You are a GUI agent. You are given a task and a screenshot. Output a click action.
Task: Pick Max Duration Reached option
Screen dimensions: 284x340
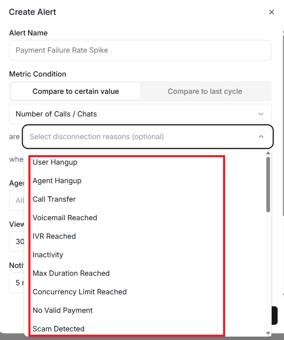click(x=71, y=273)
